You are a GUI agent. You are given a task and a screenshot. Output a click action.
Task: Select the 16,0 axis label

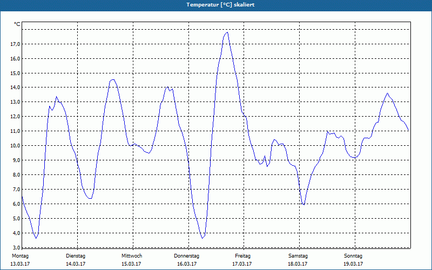15,59
